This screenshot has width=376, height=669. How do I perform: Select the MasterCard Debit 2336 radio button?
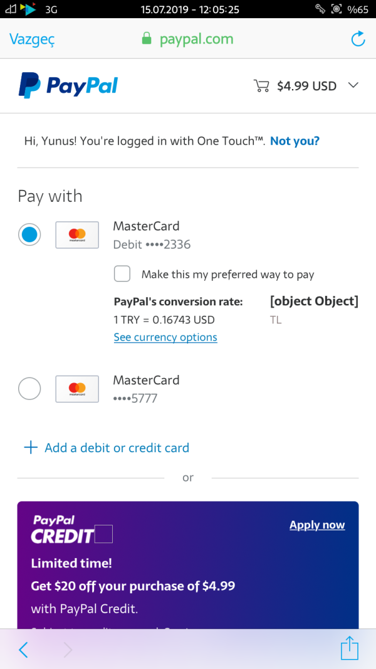pyautogui.click(x=29, y=235)
